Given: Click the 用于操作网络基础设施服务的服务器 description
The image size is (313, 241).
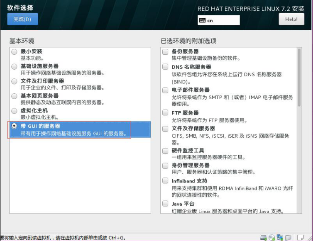Looking at the screenshot, I should (x=63, y=73).
